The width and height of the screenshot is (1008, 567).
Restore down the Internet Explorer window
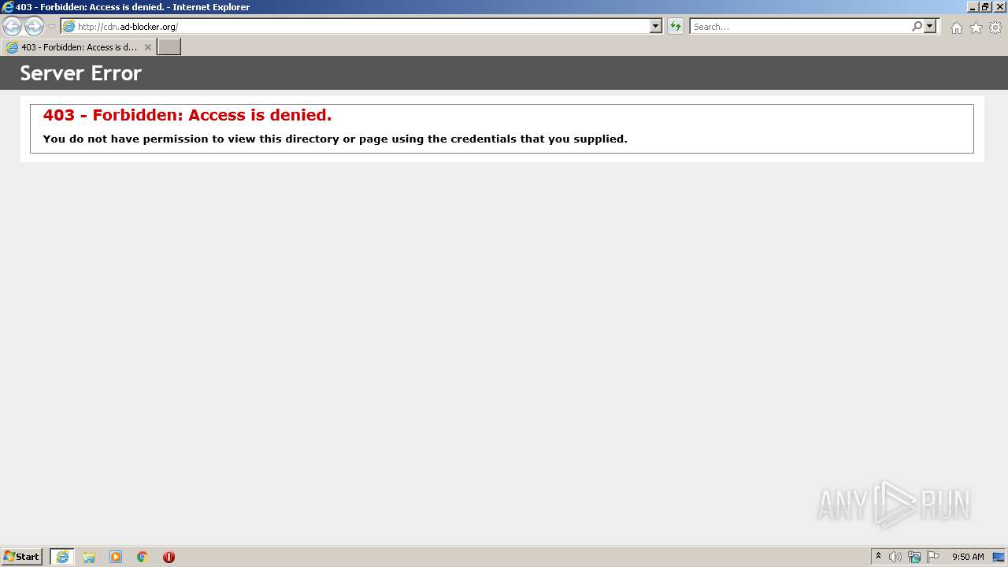point(985,7)
